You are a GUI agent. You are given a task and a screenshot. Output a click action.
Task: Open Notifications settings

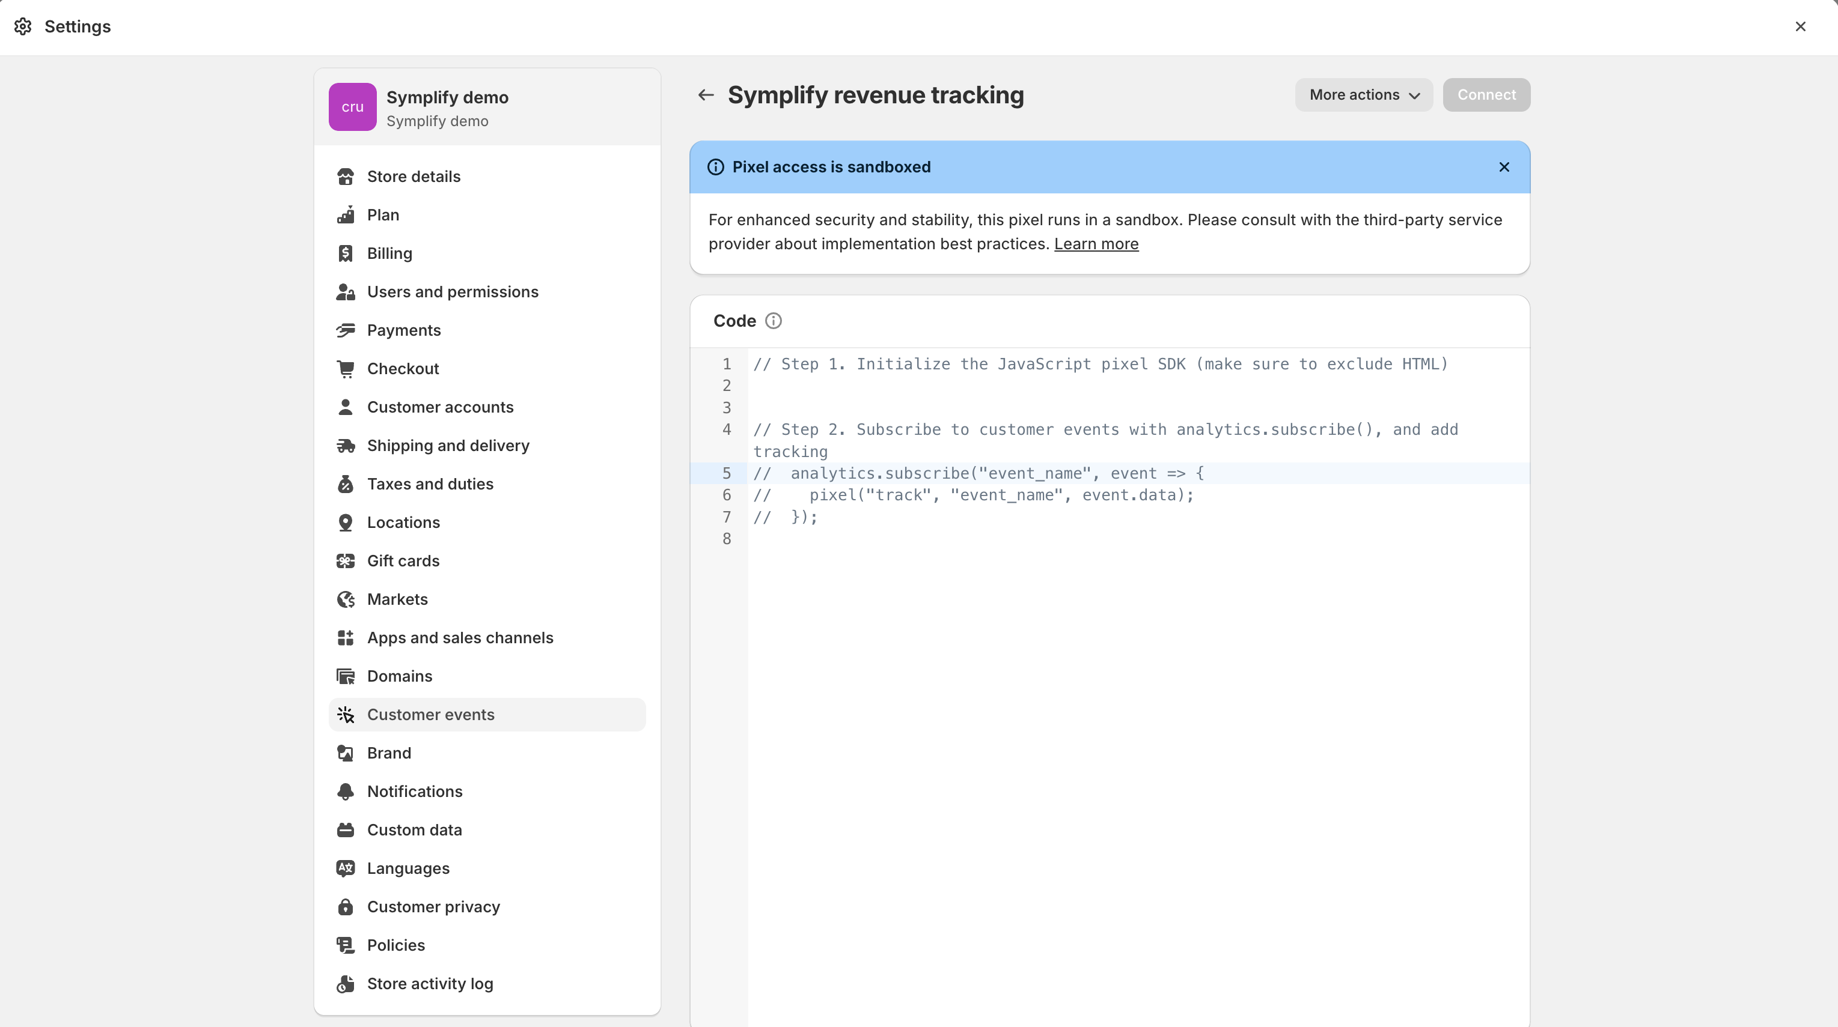pyautogui.click(x=487, y=792)
